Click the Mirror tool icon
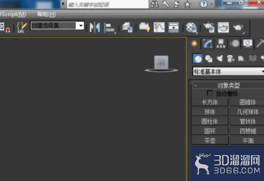Image resolution: width=264 pixels, height=181 pixels. 95,27
